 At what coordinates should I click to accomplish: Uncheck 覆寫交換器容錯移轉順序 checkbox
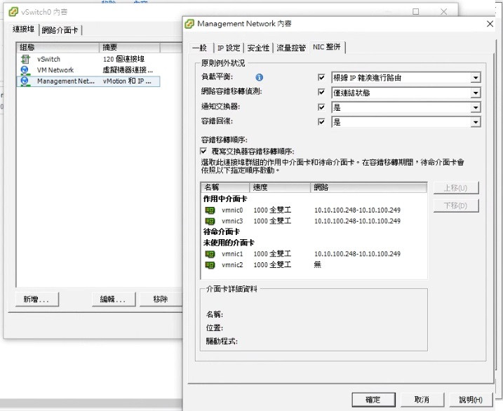pyautogui.click(x=203, y=151)
